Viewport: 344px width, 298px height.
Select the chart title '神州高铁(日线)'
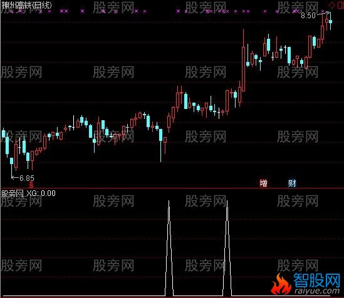coord(26,5)
